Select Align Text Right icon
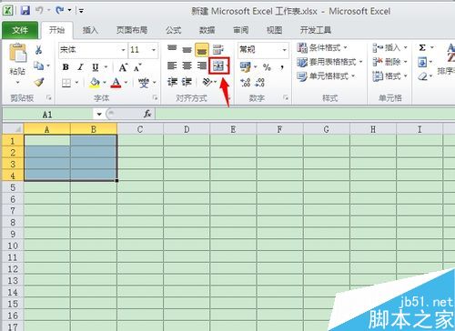455x331 pixels. click(202, 65)
